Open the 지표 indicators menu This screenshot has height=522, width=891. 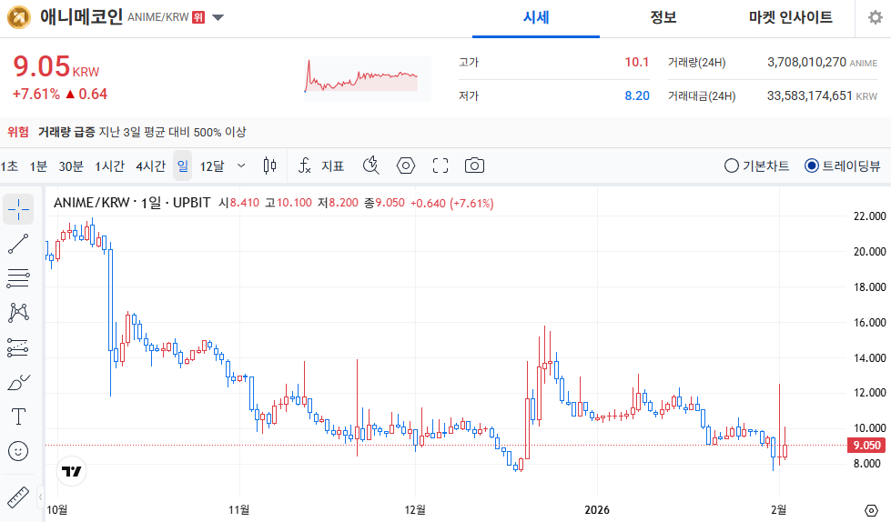tap(321, 166)
